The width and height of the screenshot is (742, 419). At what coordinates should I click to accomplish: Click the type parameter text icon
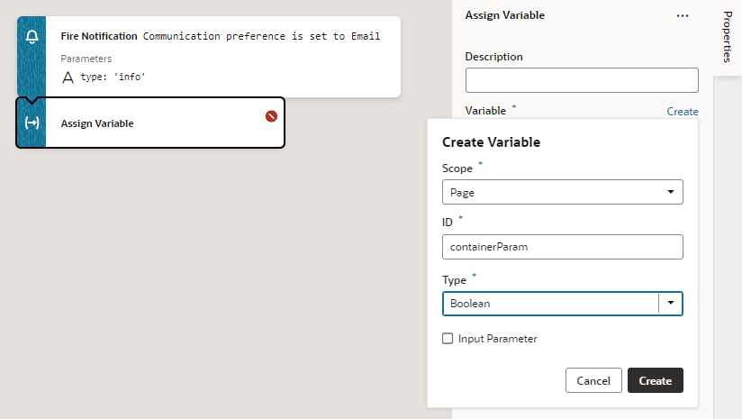point(68,77)
